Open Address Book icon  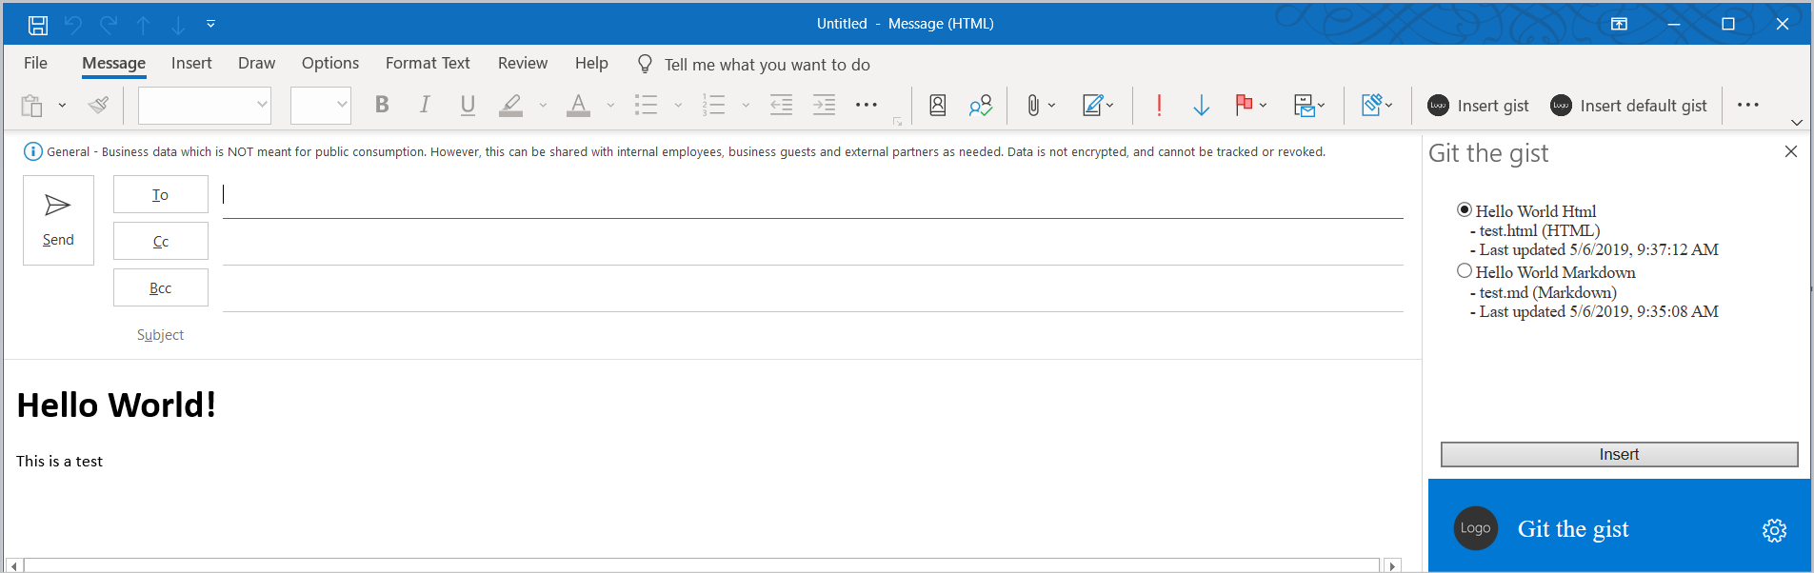click(938, 105)
